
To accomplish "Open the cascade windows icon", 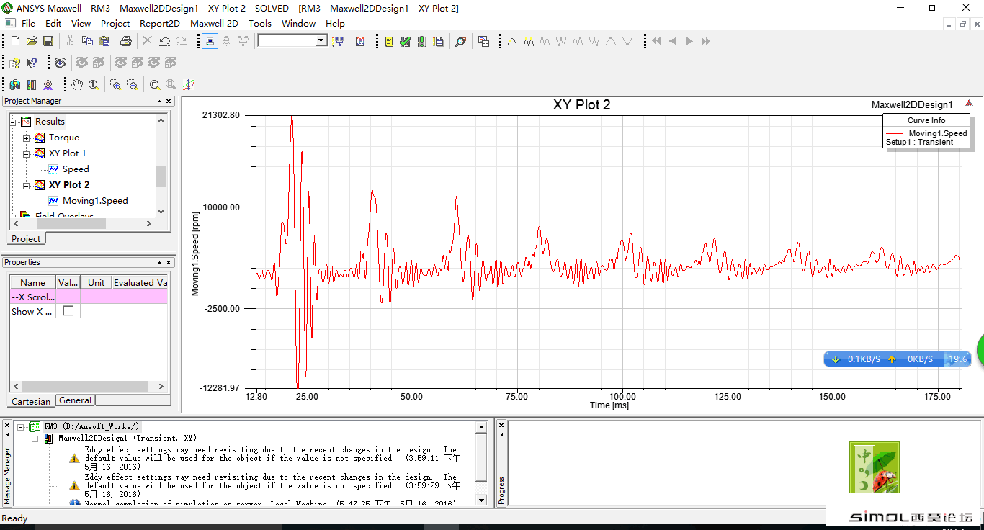I will [x=483, y=41].
